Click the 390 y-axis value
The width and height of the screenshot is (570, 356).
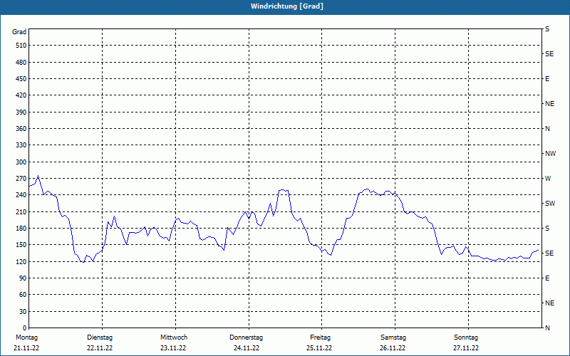tap(21, 112)
